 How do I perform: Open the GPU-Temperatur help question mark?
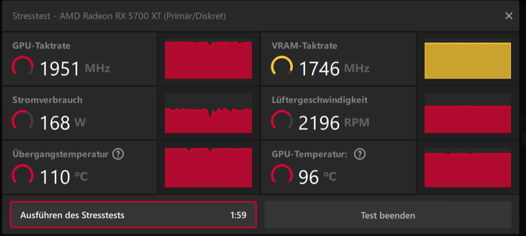pos(360,154)
